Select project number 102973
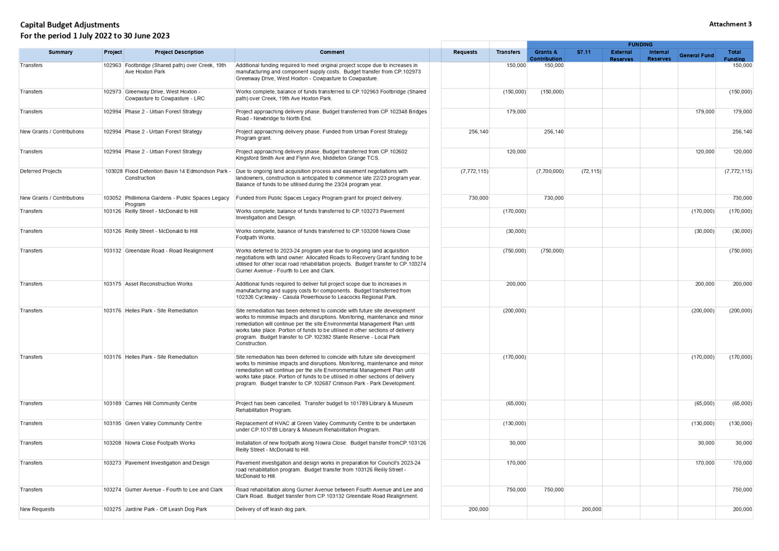Viewport: 779px width, 551px height. pos(112,92)
